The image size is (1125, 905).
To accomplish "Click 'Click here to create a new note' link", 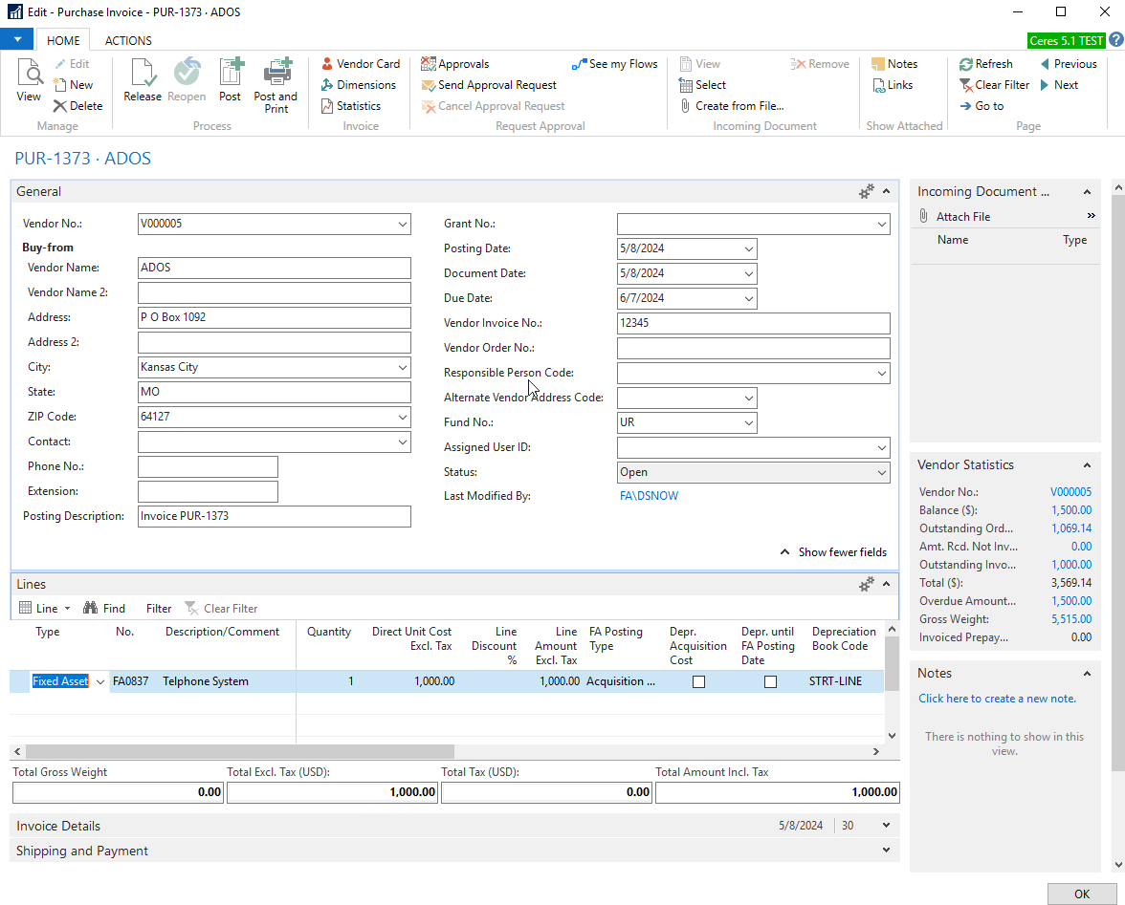I will pyautogui.click(x=997, y=699).
